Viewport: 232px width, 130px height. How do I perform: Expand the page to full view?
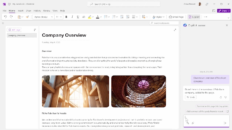pos(175,30)
